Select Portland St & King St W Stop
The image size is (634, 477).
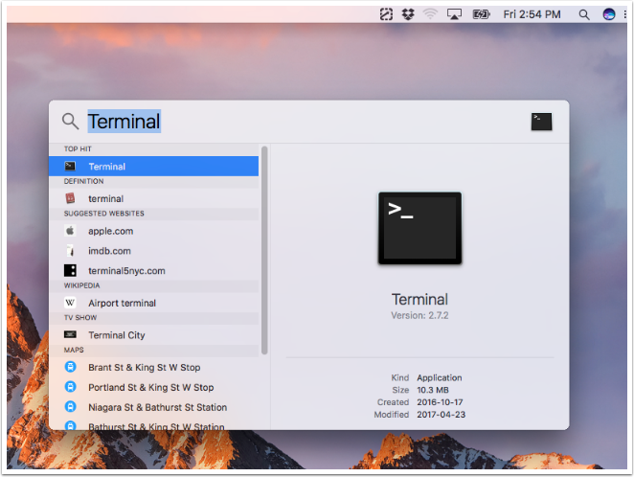[x=153, y=387]
